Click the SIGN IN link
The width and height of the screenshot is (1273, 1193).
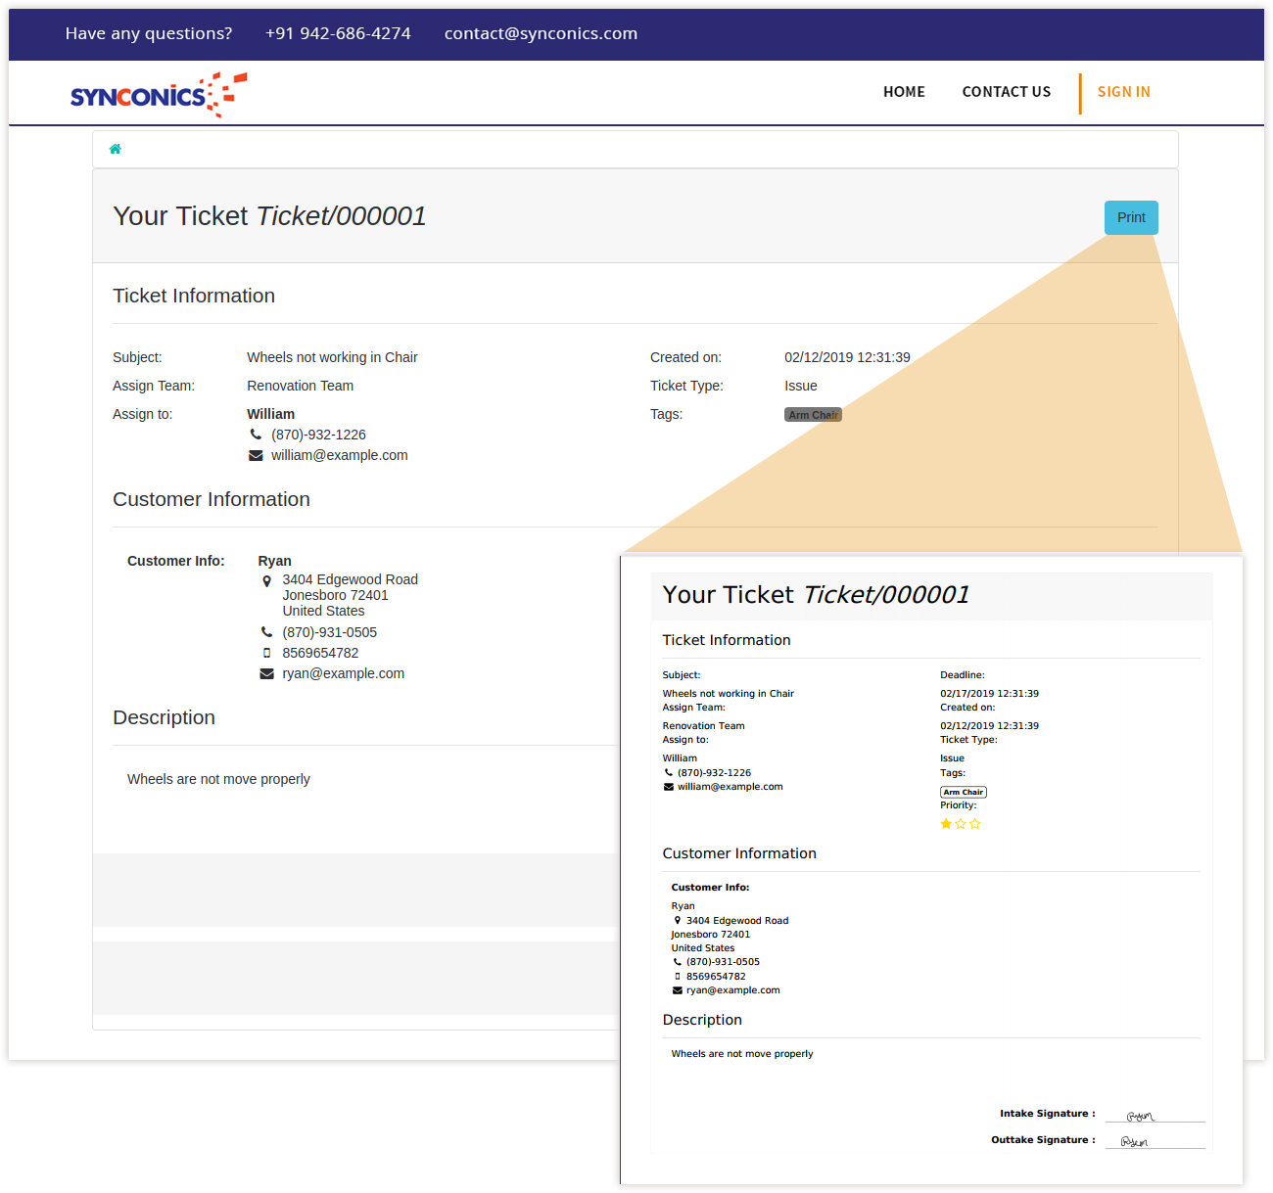[1123, 92]
